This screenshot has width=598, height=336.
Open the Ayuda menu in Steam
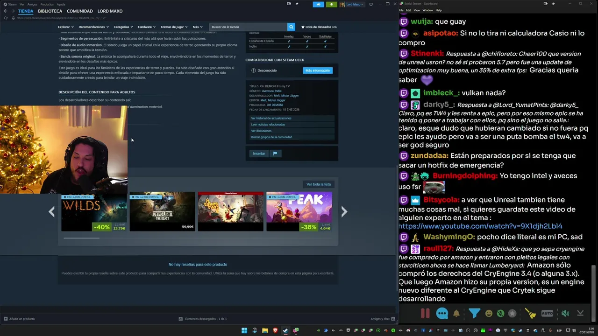[61, 4]
